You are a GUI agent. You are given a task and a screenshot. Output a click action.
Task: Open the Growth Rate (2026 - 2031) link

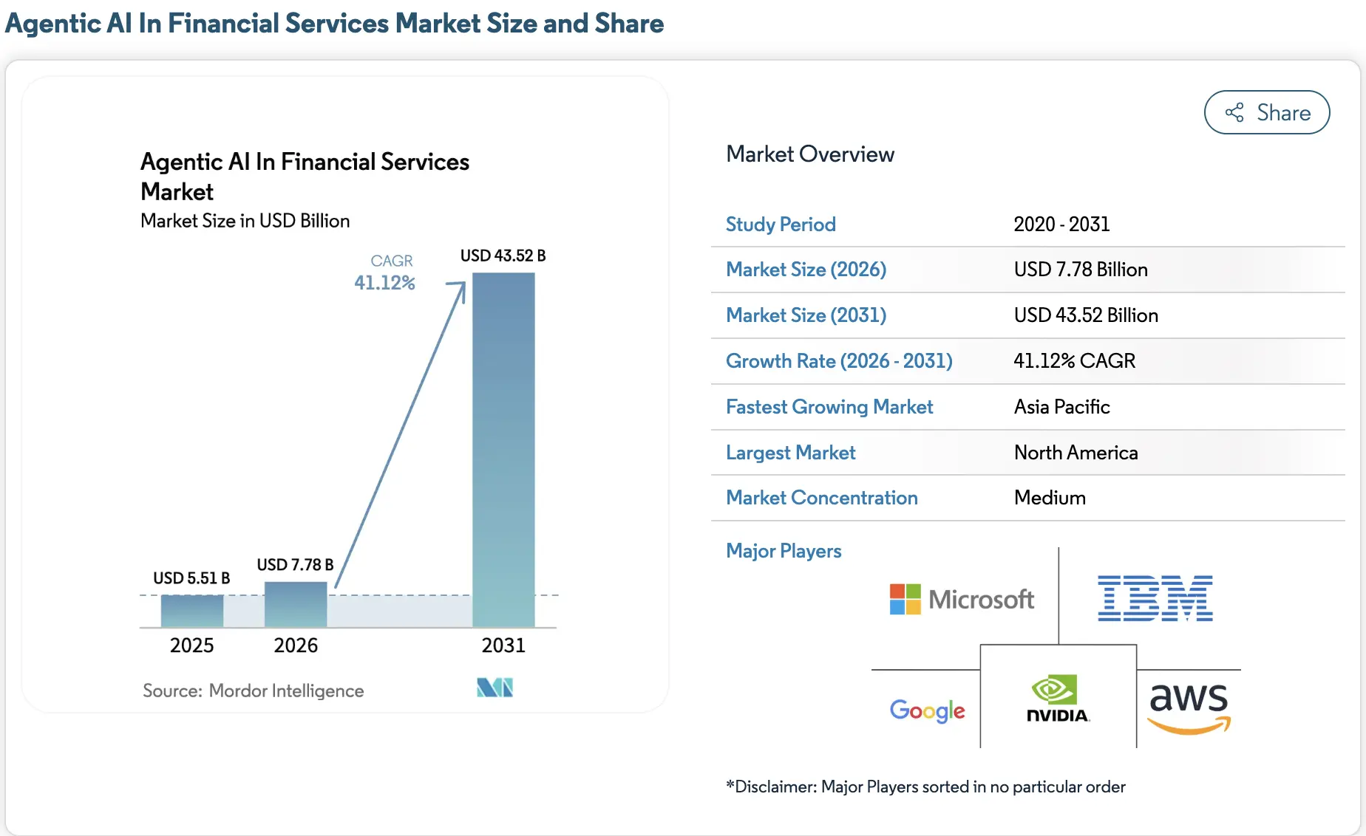(839, 361)
